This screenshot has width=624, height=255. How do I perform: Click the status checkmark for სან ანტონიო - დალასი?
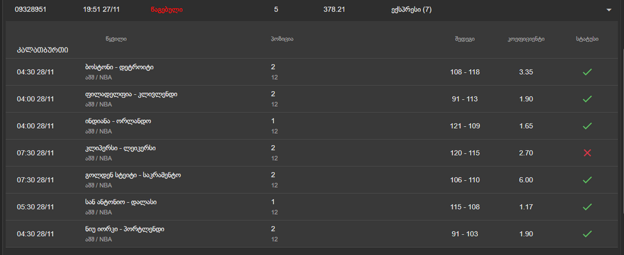coord(587,207)
